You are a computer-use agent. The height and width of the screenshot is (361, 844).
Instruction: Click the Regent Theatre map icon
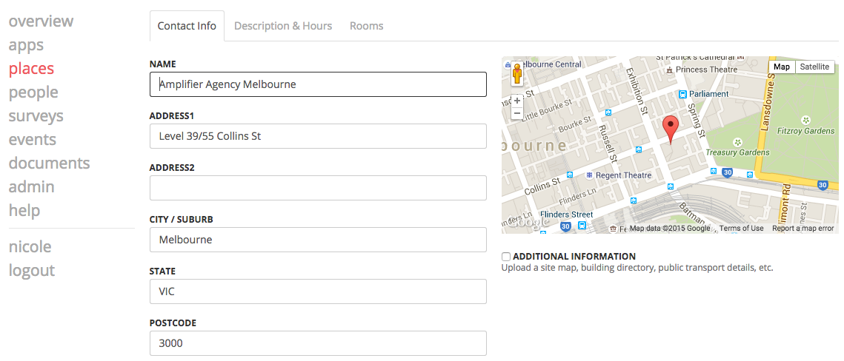click(589, 175)
